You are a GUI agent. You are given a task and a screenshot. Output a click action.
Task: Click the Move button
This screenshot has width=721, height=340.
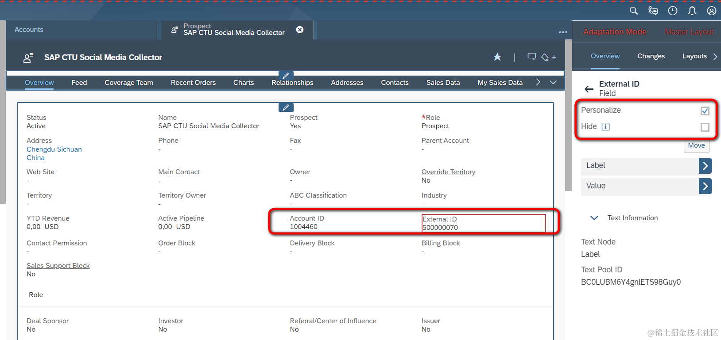pyautogui.click(x=696, y=145)
